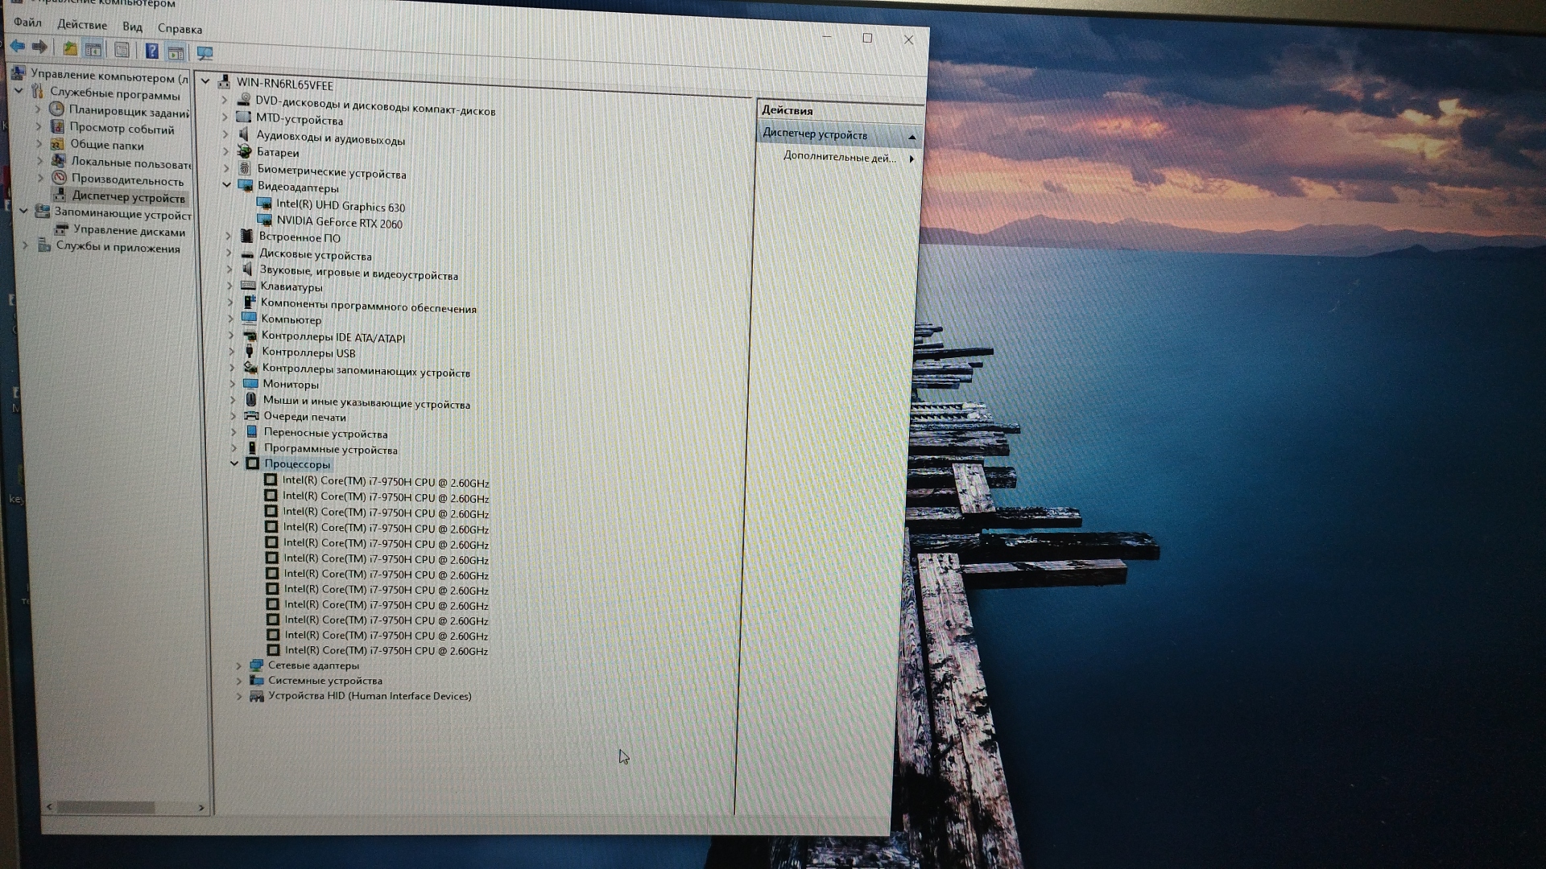Collapse the Процессоры processor list

234,463
